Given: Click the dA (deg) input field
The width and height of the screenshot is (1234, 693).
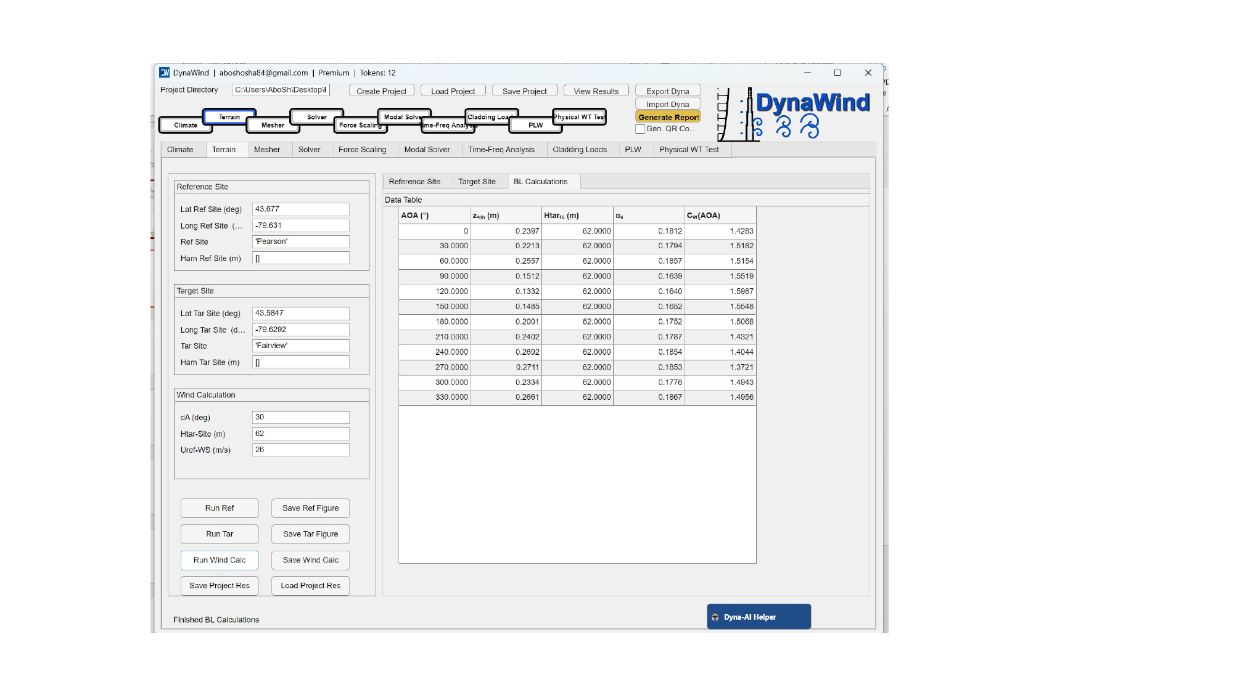Looking at the screenshot, I should click(300, 417).
